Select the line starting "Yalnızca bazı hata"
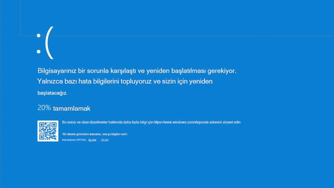 [125, 81]
